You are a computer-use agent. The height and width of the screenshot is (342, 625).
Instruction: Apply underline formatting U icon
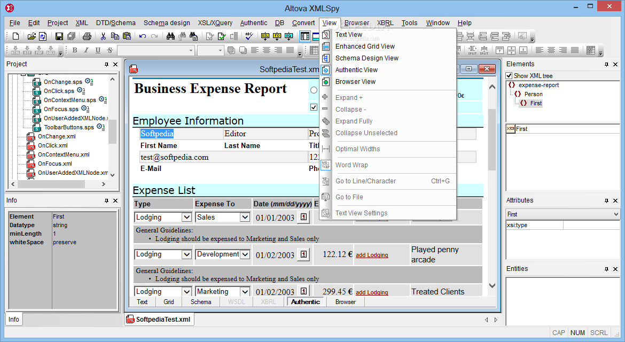(x=98, y=50)
